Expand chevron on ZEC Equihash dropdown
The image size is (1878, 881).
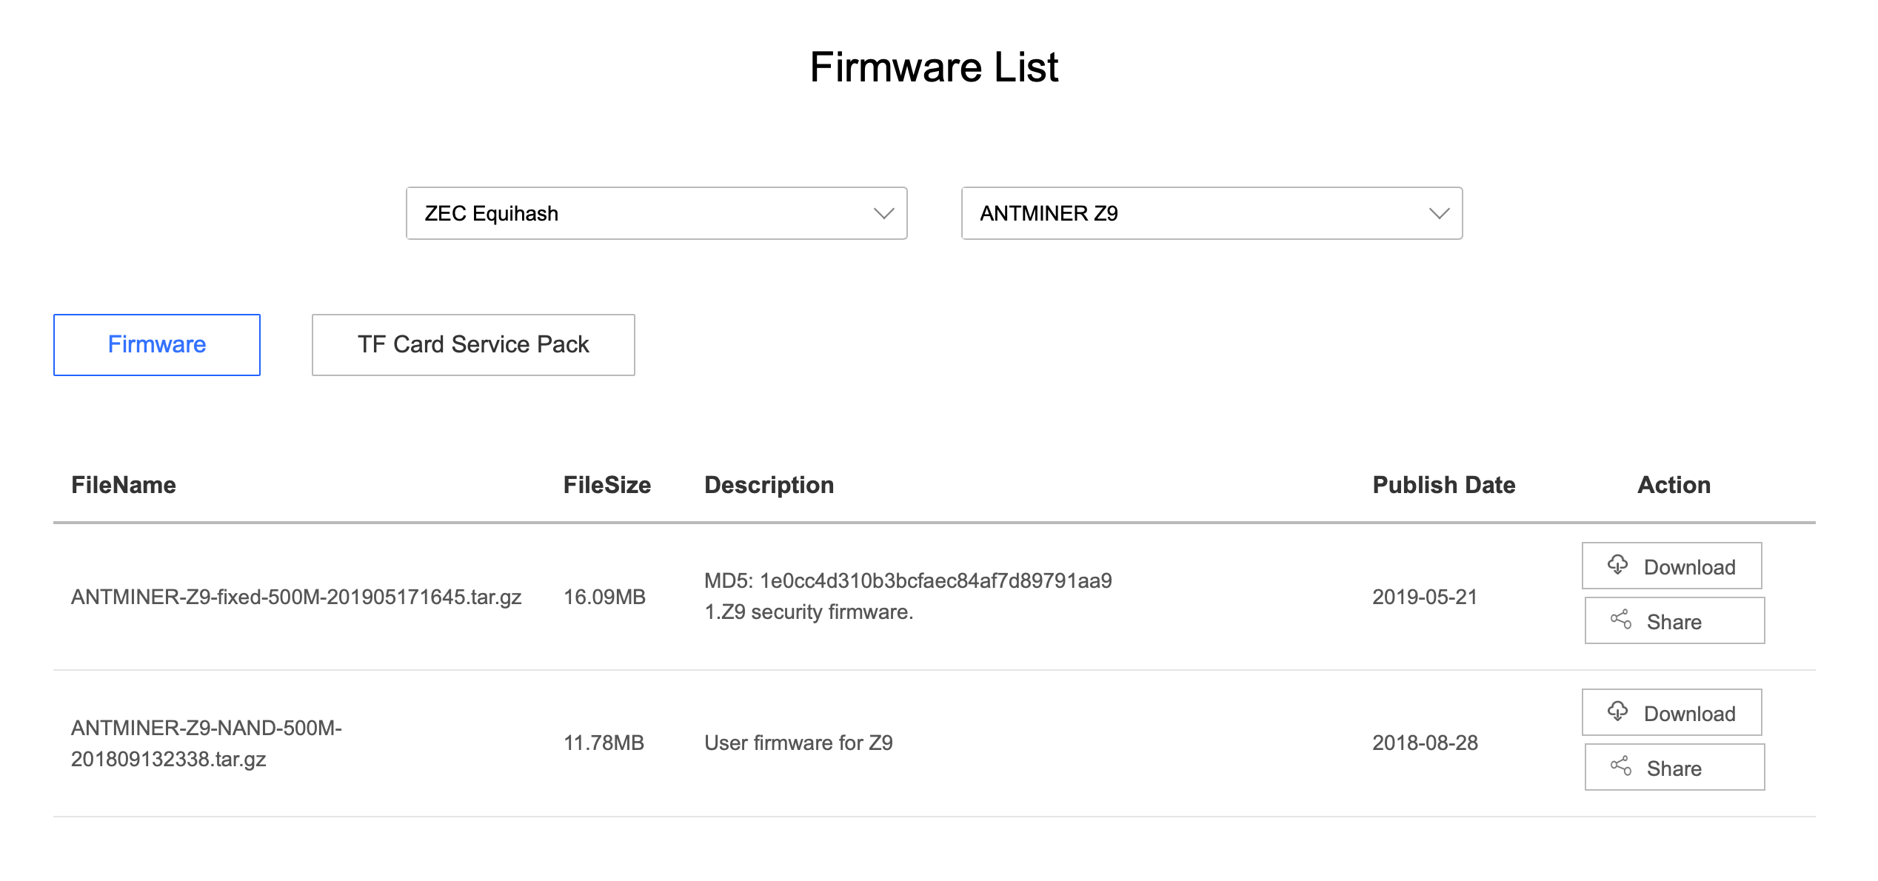883,214
